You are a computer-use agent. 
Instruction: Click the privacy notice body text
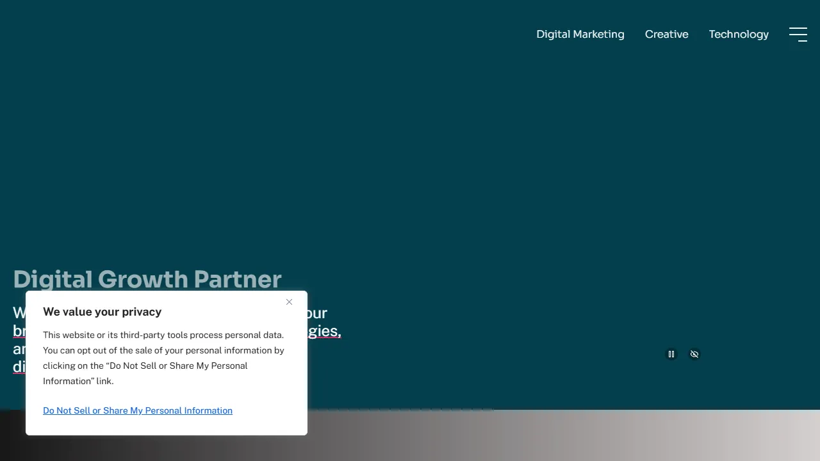click(x=163, y=358)
